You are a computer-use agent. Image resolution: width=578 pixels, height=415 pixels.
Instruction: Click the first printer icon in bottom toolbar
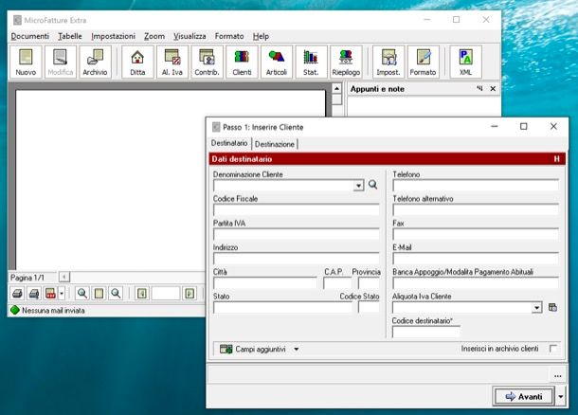pos(17,294)
